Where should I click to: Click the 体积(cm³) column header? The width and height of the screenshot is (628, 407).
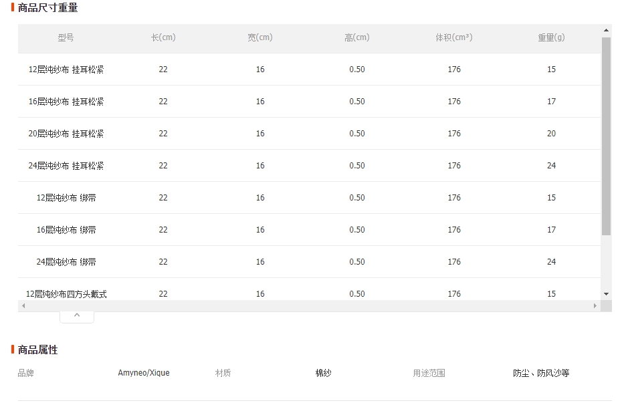[x=454, y=37]
